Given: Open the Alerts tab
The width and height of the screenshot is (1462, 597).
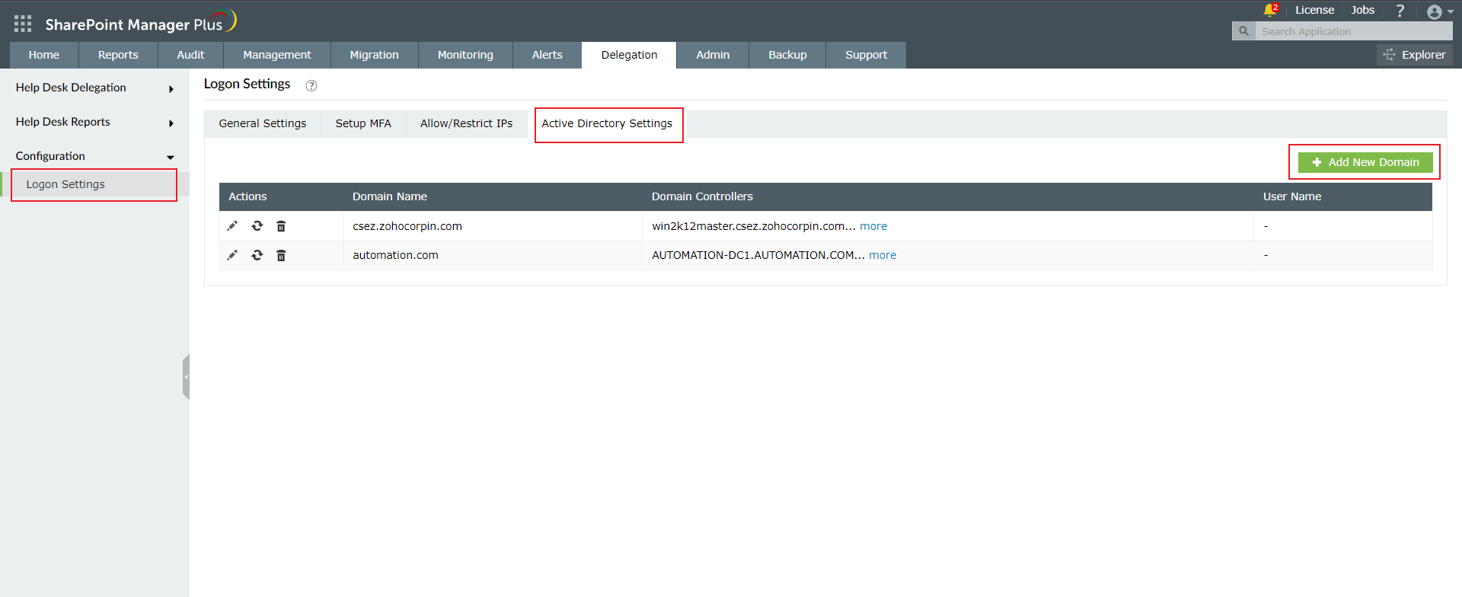Looking at the screenshot, I should click(x=547, y=55).
